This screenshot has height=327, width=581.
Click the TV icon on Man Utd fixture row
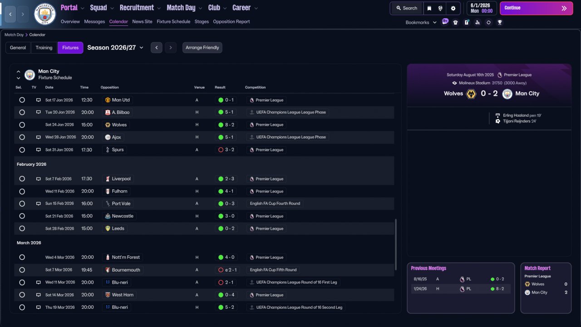point(39,100)
